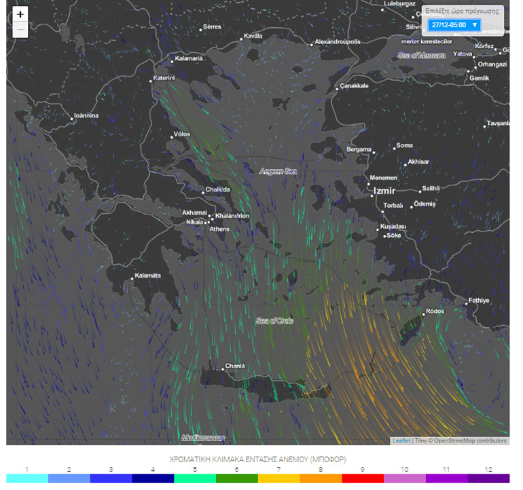Click the Ródos city marker

tap(422, 314)
